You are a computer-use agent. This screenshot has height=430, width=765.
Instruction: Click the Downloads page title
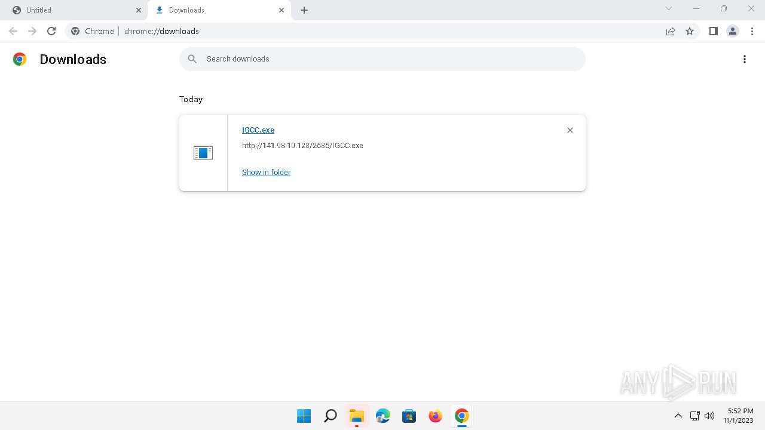(x=73, y=59)
